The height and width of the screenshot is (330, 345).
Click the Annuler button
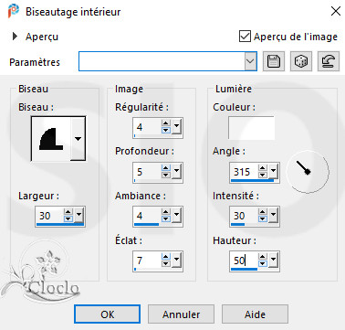(181, 314)
